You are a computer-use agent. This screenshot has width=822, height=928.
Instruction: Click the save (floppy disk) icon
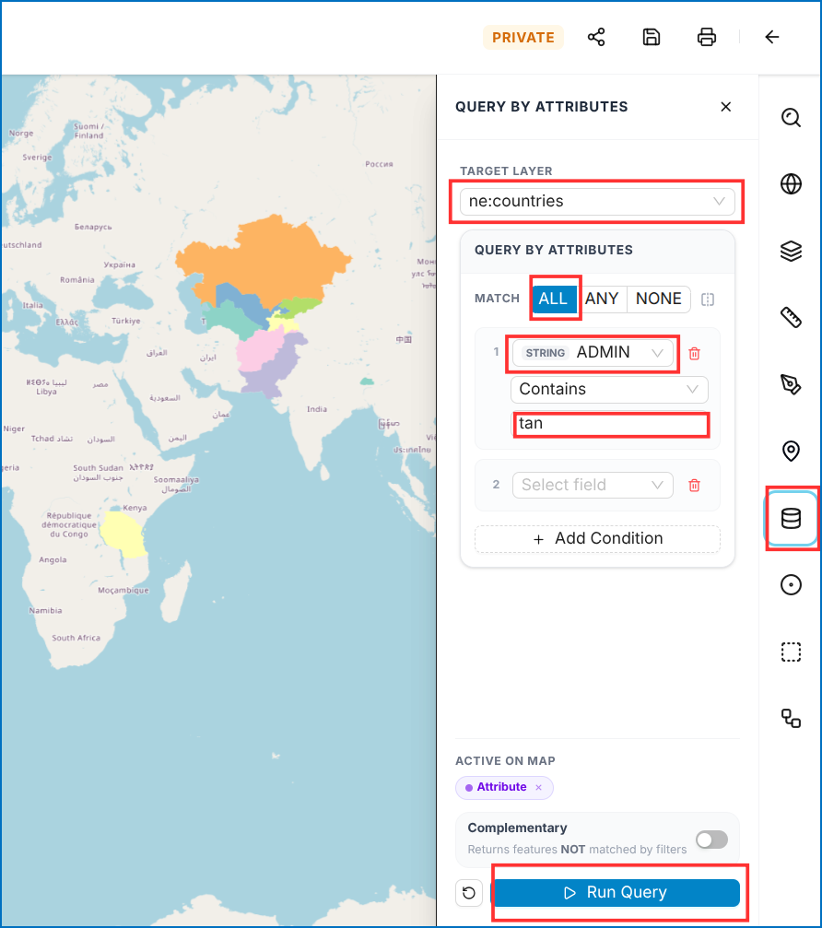[651, 37]
